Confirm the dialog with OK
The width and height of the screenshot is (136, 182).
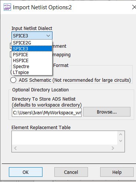25,172
